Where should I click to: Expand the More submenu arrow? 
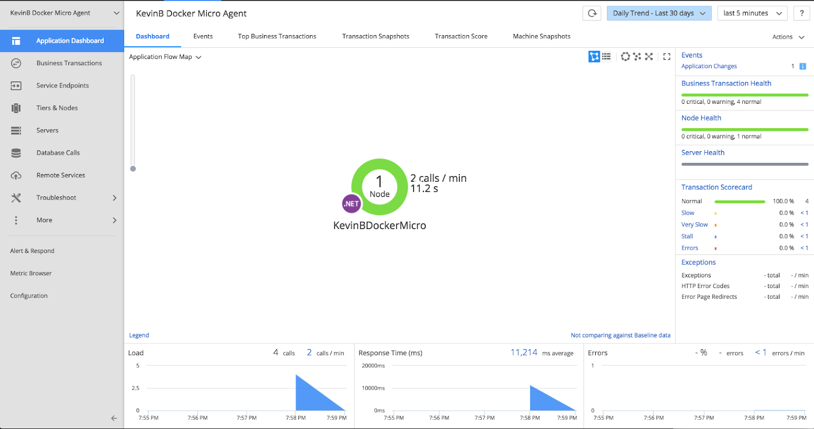pos(114,220)
